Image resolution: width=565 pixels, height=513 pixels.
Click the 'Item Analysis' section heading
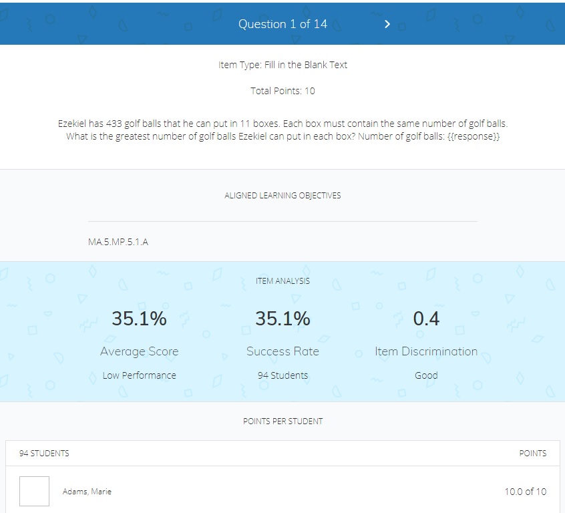click(282, 281)
